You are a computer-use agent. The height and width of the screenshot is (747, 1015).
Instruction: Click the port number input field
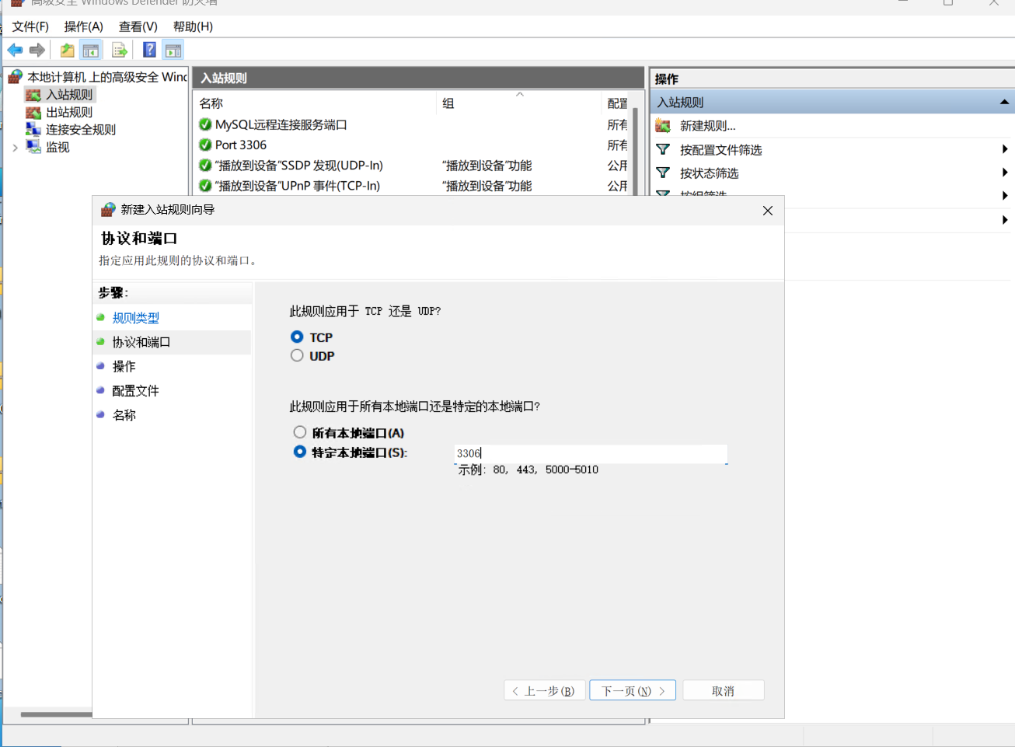(591, 453)
